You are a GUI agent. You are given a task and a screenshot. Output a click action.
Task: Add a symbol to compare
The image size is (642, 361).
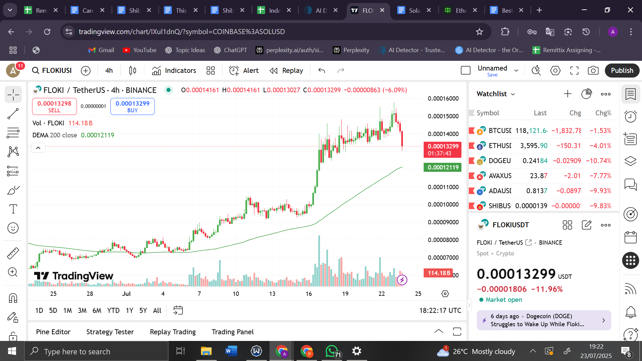click(x=86, y=71)
